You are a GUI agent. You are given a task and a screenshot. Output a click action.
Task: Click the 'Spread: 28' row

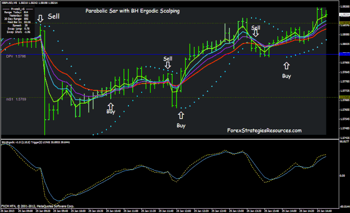[x=20, y=25]
